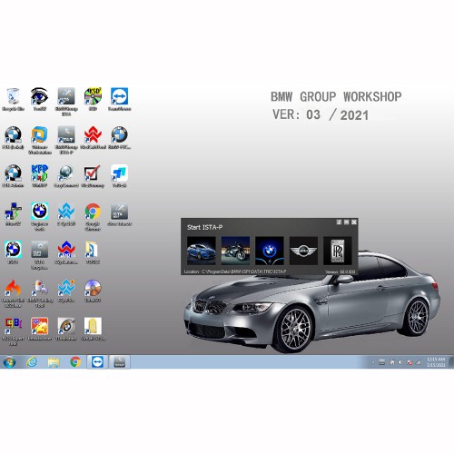Open the Google Chrome desktop shortcut
The height and width of the screenshot is (454, 454).
click(x=93, y=217)
